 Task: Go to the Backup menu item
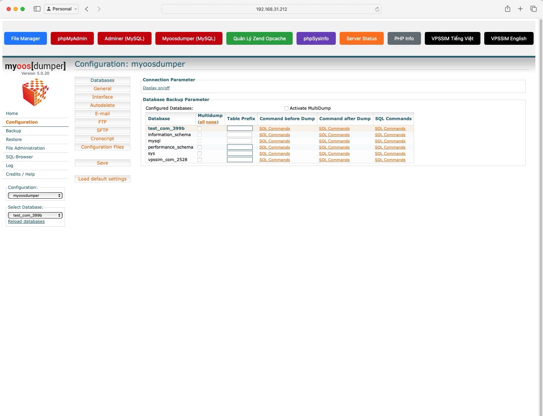tap(14, 131)
